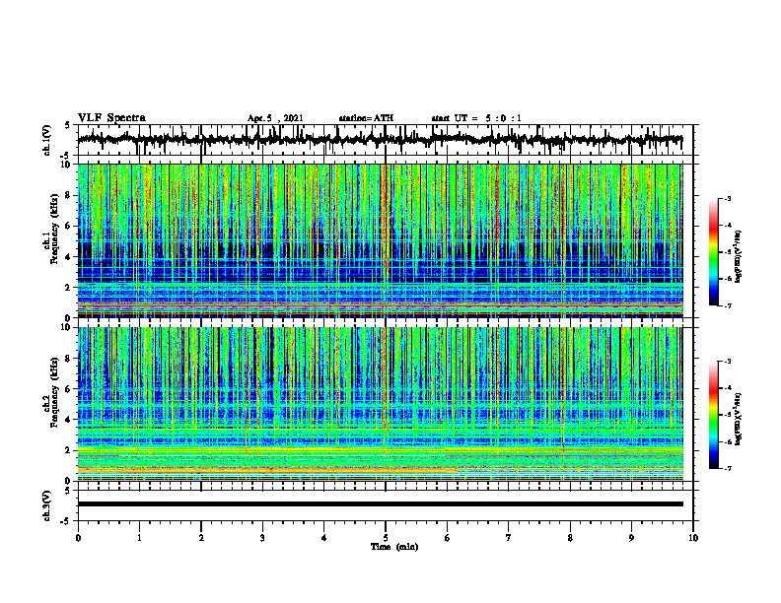
Task: Click time axis tick label 3
Action: click(x=262, y=538)
